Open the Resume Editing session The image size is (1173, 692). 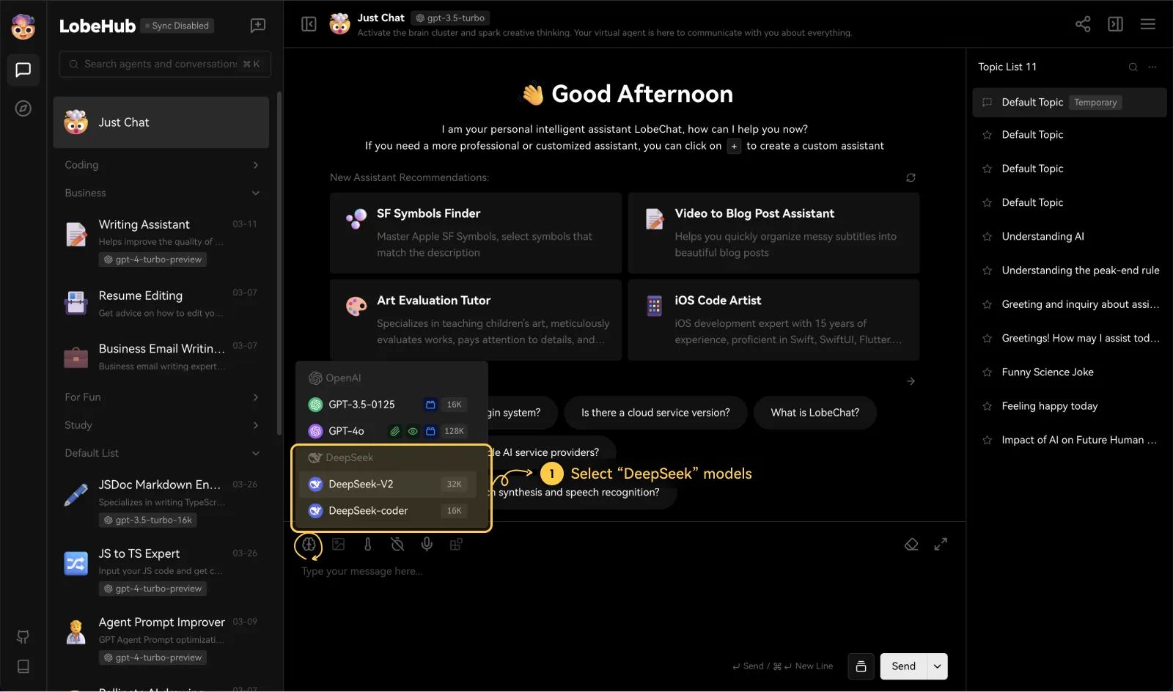pos(161,303)
